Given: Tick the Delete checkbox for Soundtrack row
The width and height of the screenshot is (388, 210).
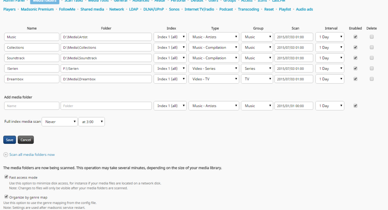Looking at the screenshot, I should point(371,58).
